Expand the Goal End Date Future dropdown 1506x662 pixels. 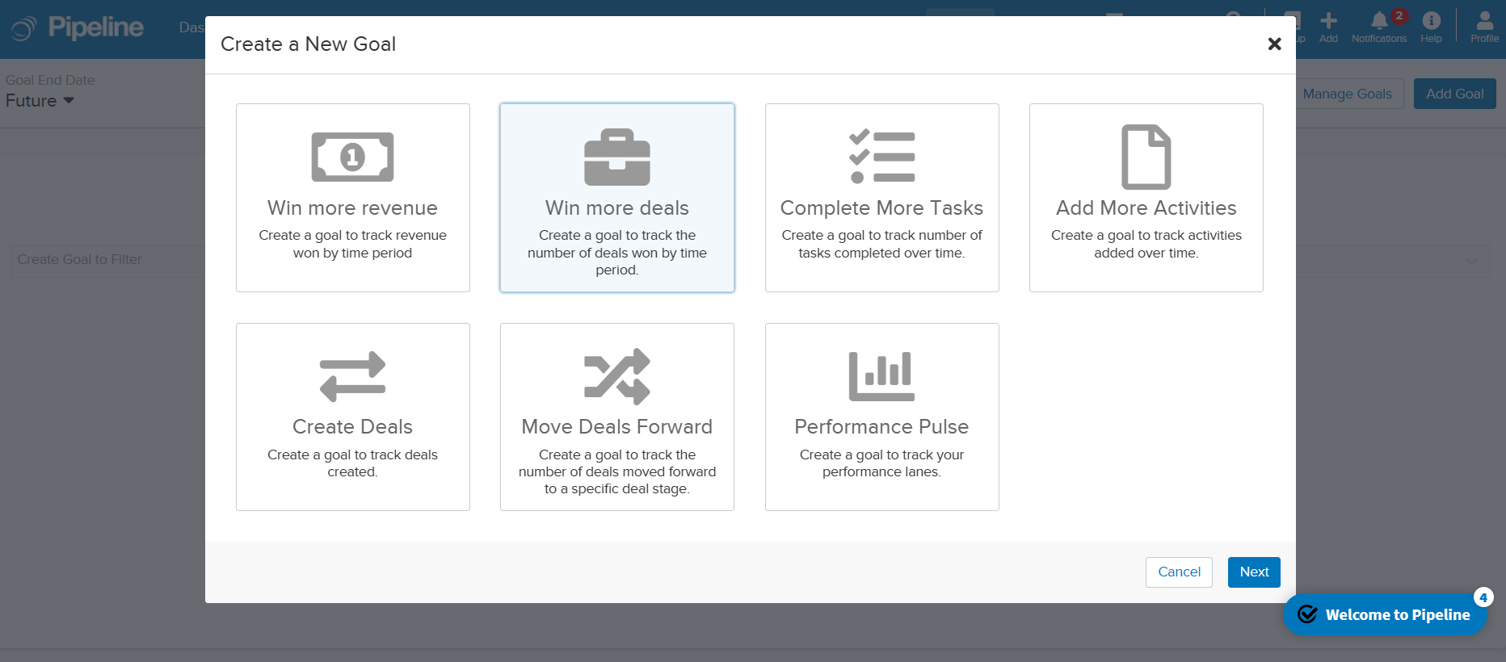(x=39, y=100)
